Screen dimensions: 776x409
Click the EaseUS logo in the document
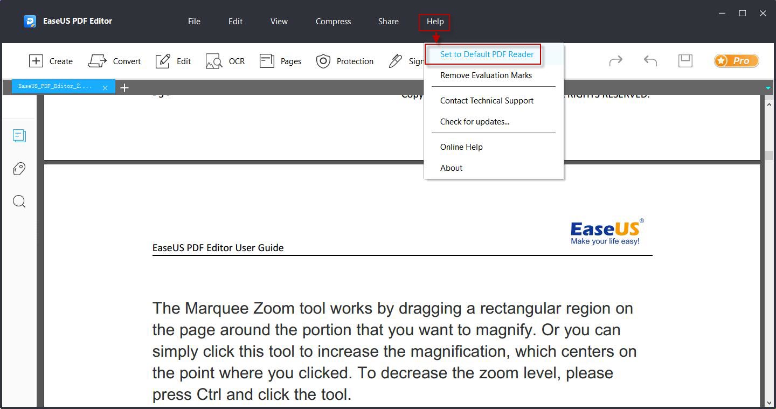click(x=607, y=232)
